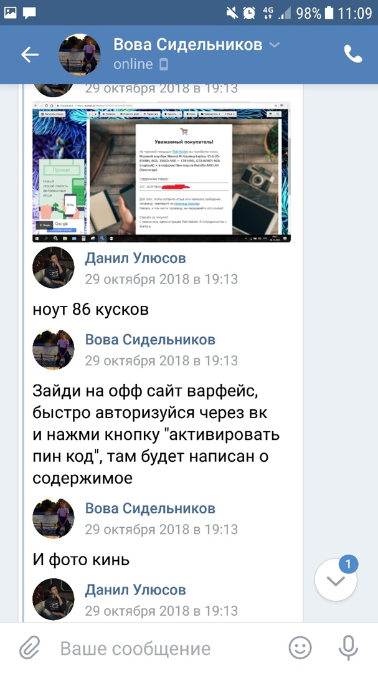This screenshot has height=673, width=378.
Task: Tap Данил Улюсов avatar above 'ноут 86 кусков'
Action: click(x=54, y=267)
